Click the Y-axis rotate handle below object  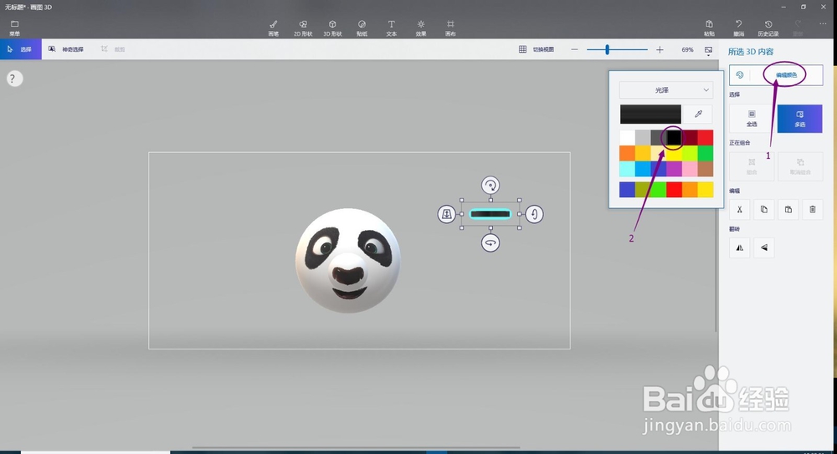pos(490,243)
